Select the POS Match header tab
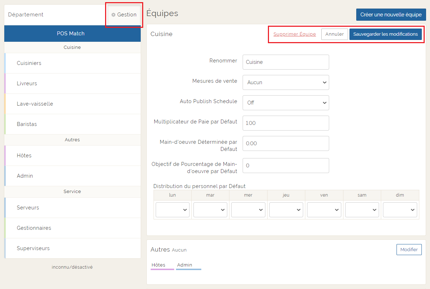430x289 pixels. 71,34
